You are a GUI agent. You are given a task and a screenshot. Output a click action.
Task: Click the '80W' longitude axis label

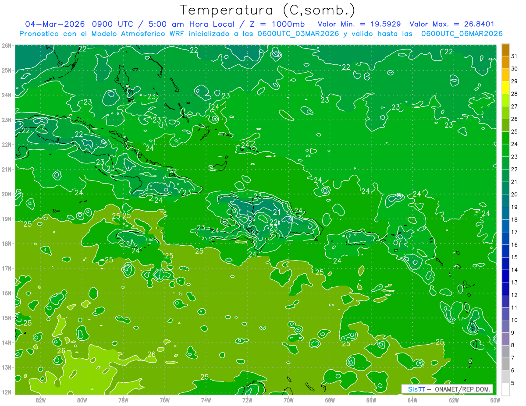click(82, 400)
